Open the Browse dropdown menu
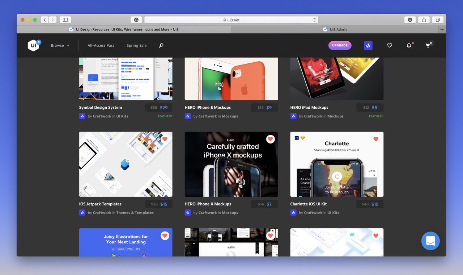The width and height of the screenshot is (463, 275). [60, 45]
